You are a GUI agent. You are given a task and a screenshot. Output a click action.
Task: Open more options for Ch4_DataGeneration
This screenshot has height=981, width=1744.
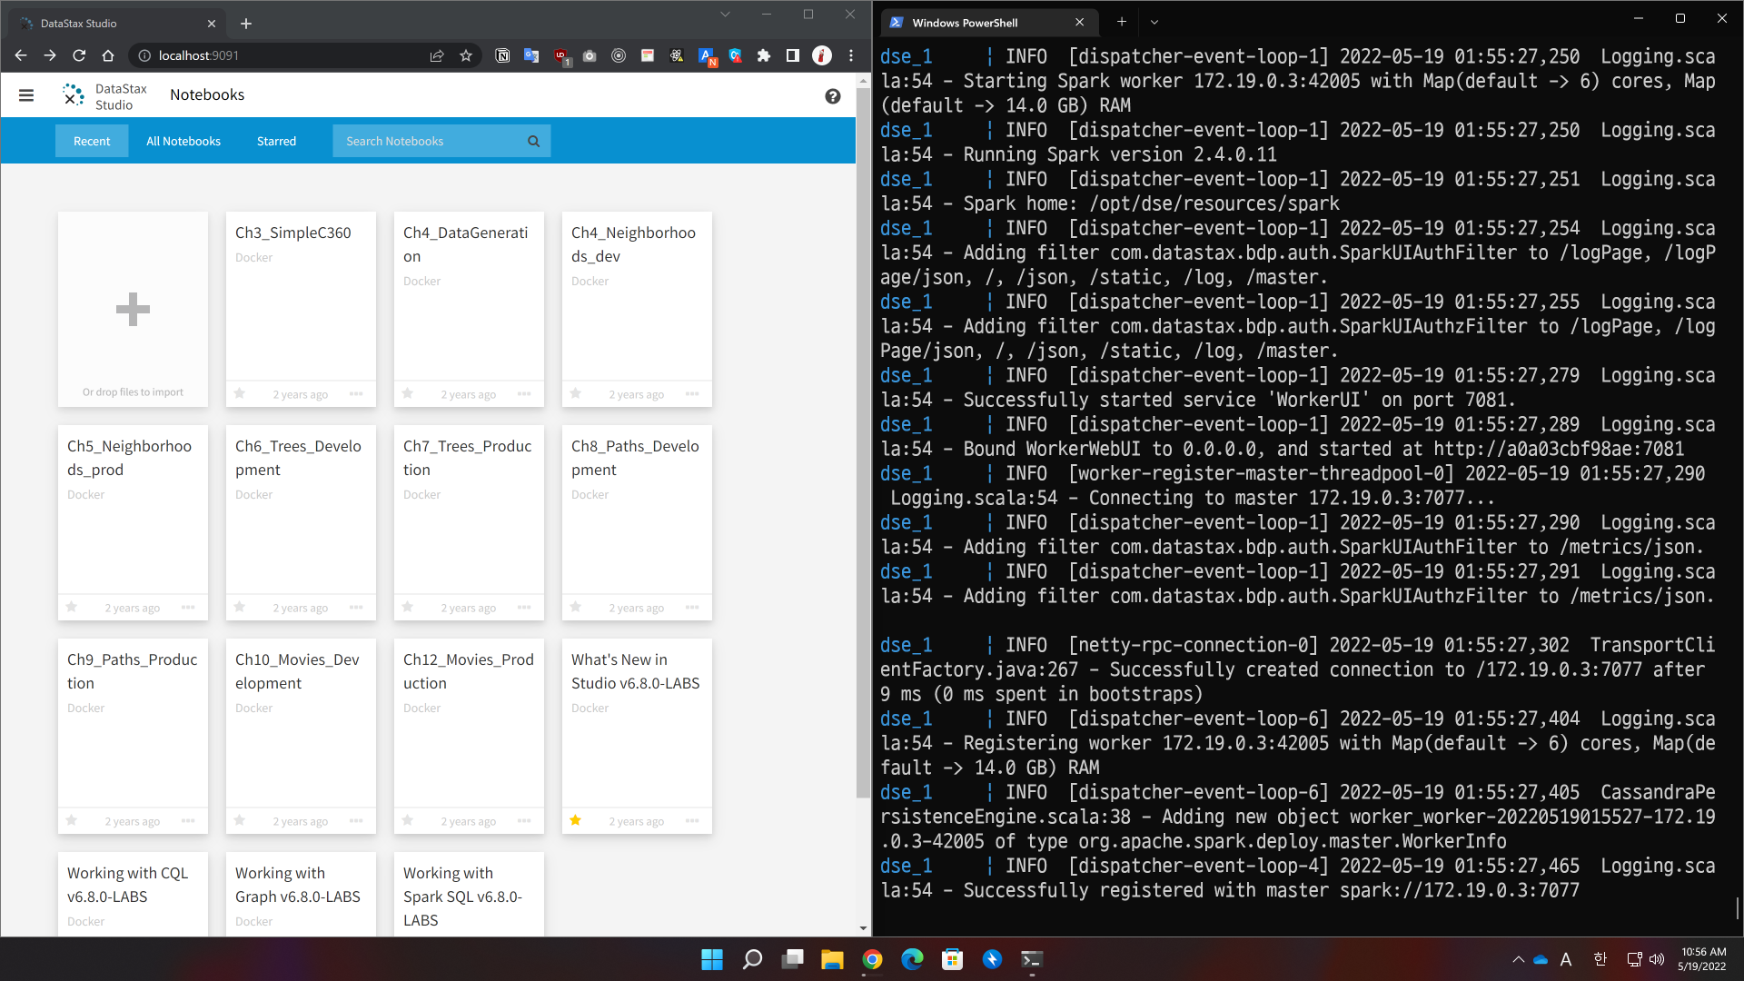[524, 394]
